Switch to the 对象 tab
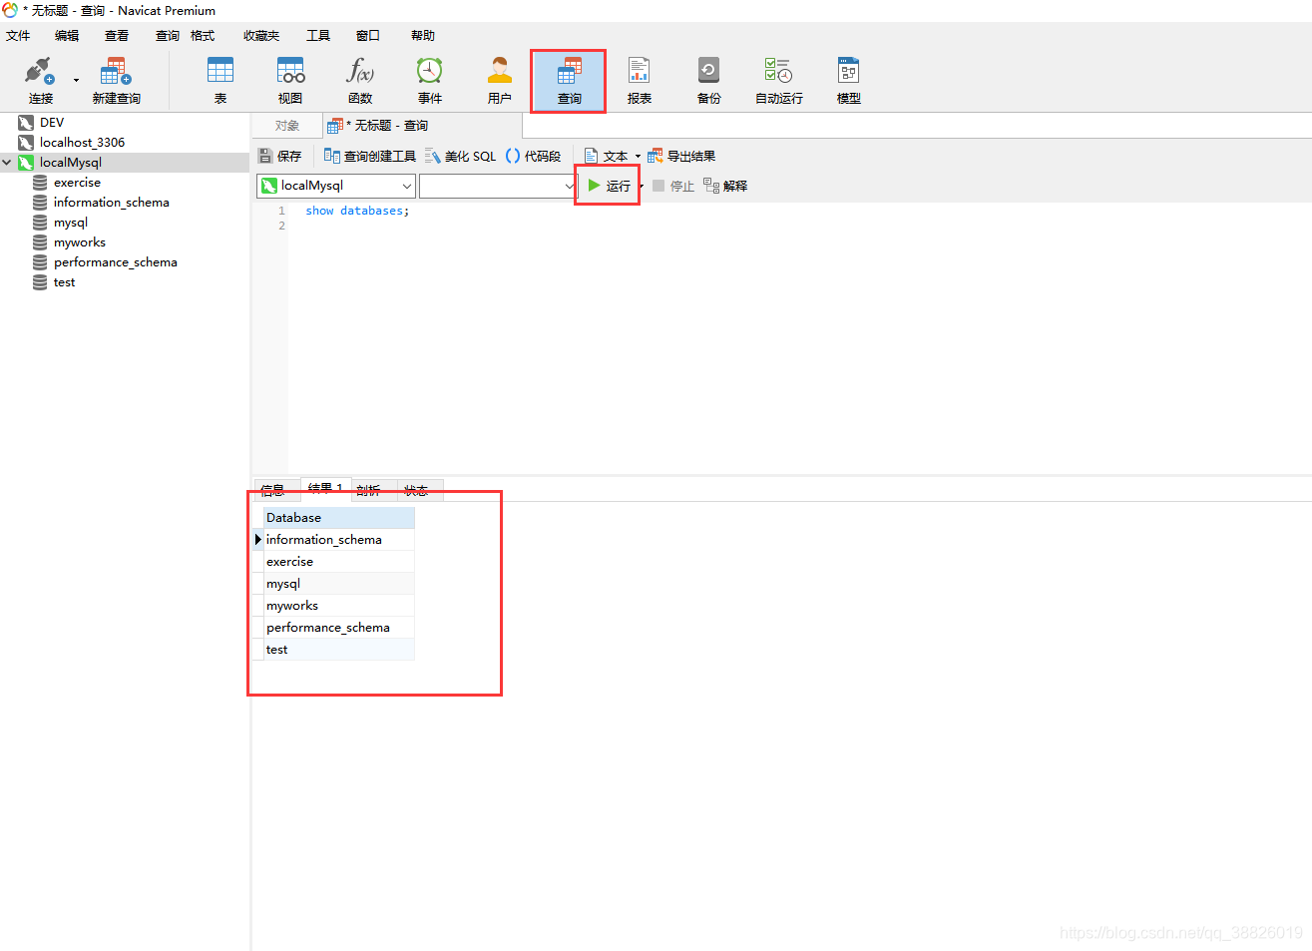Screen dimensions: 1312x951 coord(287,126)
